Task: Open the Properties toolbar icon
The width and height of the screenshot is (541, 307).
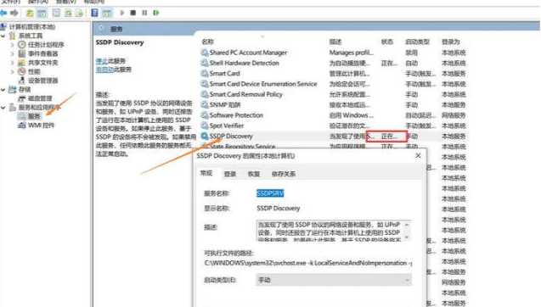Action: pos(56,13)
